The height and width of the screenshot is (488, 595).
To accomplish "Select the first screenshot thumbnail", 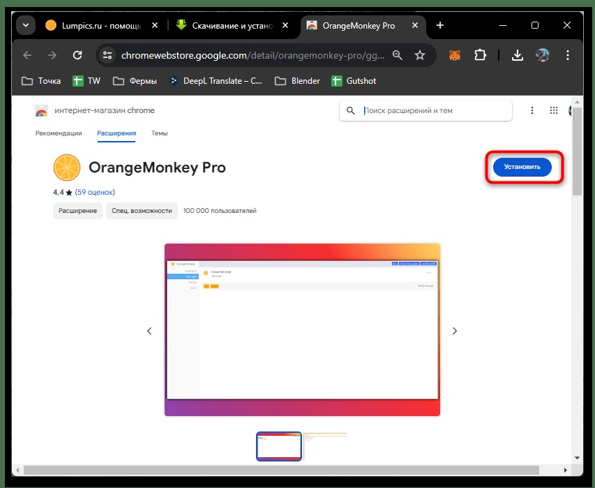I will [x=279, y=447].
